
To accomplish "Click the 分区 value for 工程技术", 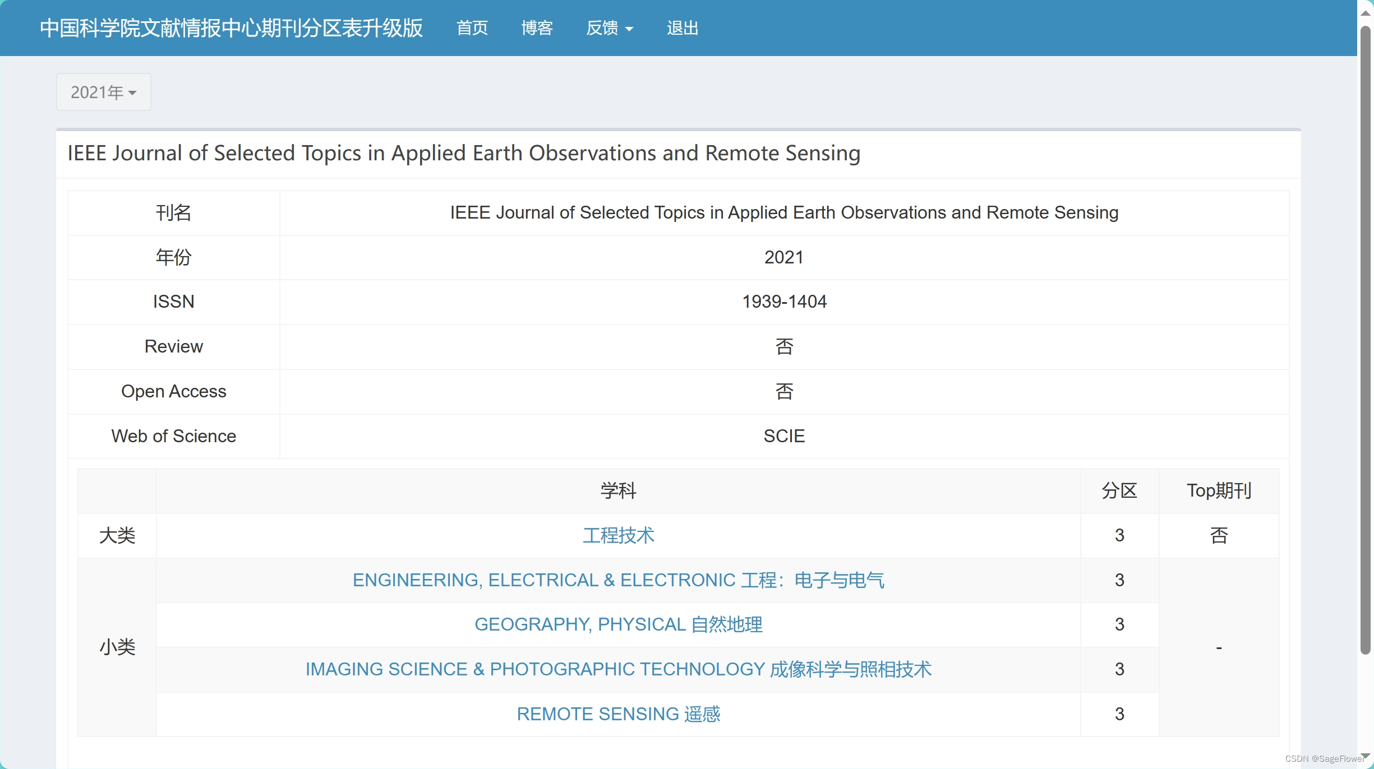I will coord(1119,535).
